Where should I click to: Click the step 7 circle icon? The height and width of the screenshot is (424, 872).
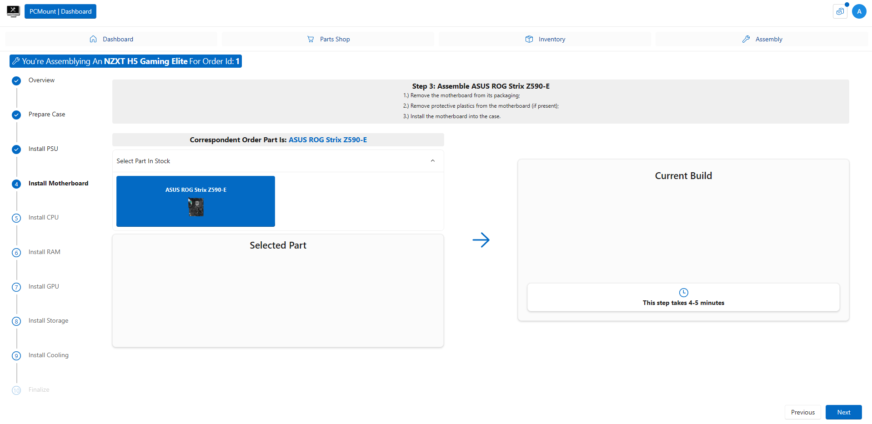click(16, 287)
